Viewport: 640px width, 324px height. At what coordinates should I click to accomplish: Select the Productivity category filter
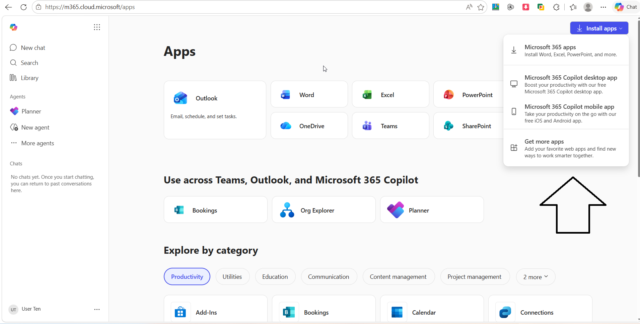pyautogui.click(x=187, y=276)
